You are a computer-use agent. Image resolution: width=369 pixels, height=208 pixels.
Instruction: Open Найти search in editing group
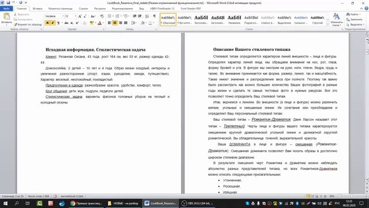point(353,14)
